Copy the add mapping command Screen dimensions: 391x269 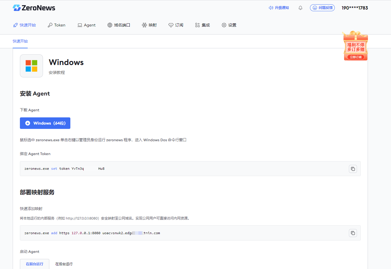coord(353,233)
